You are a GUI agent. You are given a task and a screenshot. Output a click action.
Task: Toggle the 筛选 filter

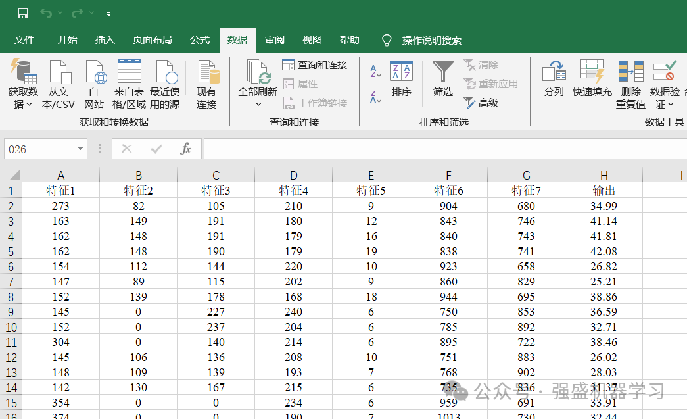pos(443,79)
